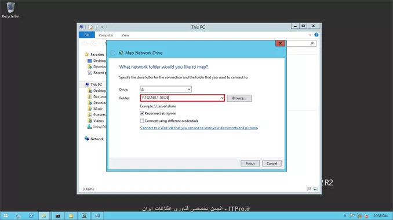Select Network in navigation pane
Image resolution: width=393 pixels, height=220 pixels.
[x=94, y=139]
